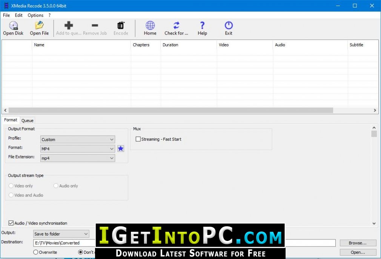Select Video and Audio radio button
The height and width of the screenshot is (259, 381).
pyautogui.click(x=11, y=195)
